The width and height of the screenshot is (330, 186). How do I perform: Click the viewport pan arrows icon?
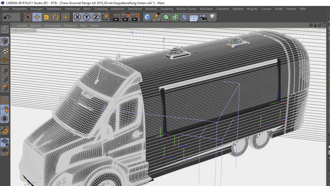[311, 25]
